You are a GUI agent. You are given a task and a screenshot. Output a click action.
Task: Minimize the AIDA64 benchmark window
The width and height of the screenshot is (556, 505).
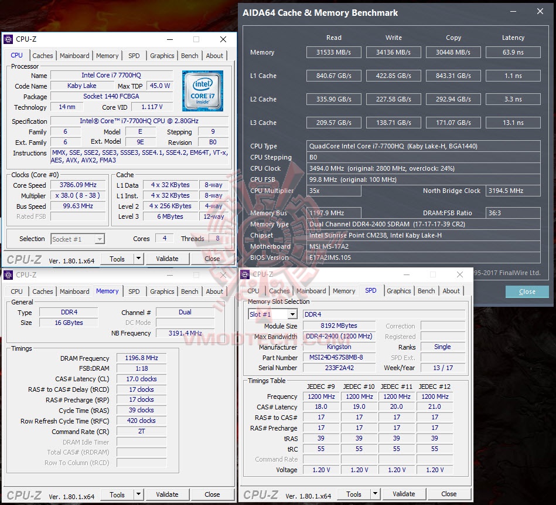tap(513, 11)
